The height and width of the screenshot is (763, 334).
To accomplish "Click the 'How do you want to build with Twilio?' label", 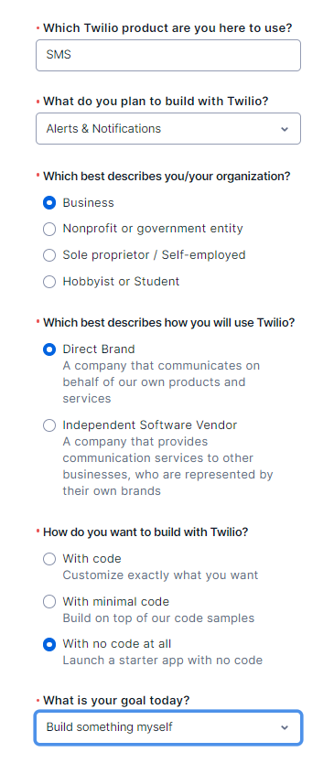I will click(145, 532).
